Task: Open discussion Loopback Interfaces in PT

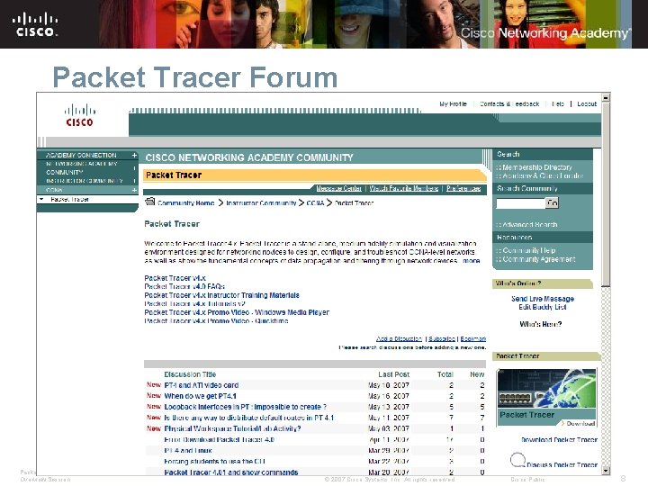Action: 246,407
